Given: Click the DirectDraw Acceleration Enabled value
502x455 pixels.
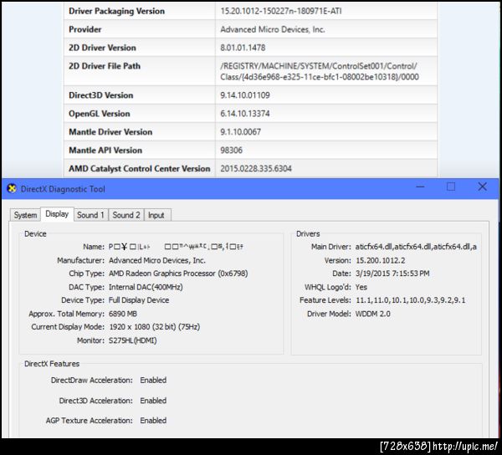Looking at the screenshot, I should click(x=153, y=380).
